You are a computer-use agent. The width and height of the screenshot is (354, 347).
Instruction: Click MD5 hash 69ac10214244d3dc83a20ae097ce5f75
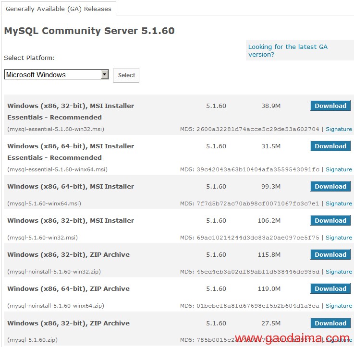click(x=258, y=238)
